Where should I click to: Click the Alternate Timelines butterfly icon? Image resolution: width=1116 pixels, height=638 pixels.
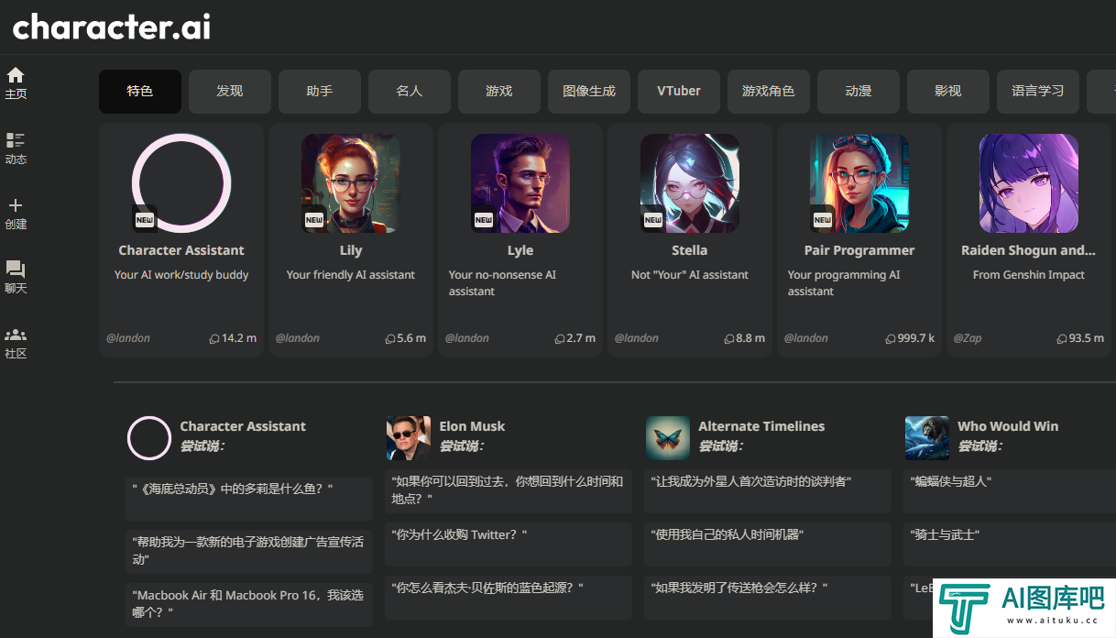[668, 438]
